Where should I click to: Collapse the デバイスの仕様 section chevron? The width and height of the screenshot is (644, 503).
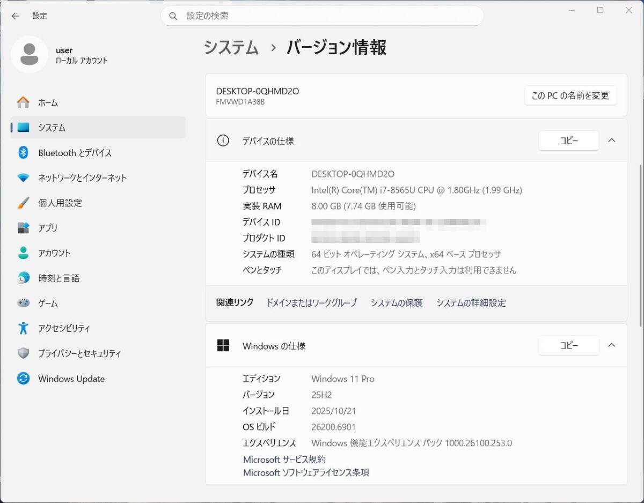click(x=611, y=140)
